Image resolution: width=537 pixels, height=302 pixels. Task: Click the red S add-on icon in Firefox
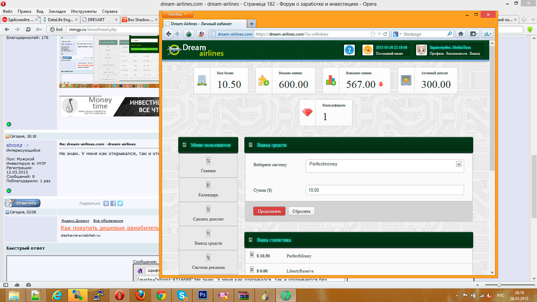[x=201, y=34]
